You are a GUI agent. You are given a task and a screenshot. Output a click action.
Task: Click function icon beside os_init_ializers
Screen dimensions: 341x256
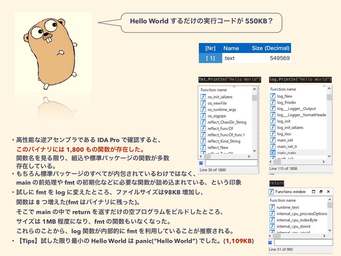pos(203,97)
